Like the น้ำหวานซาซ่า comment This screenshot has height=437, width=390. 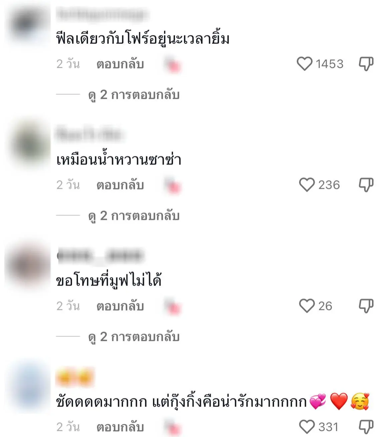point(307,185)
